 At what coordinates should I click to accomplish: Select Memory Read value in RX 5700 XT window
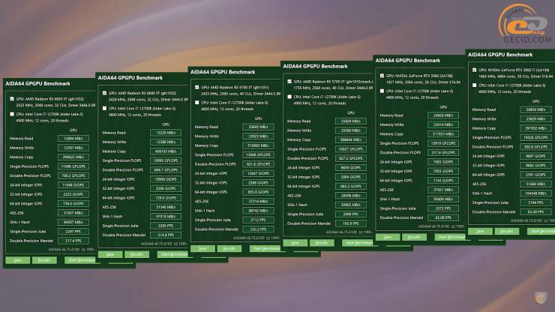point(351,121)
